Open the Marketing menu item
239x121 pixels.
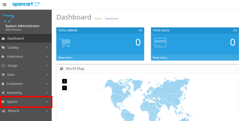coord(26,93)
